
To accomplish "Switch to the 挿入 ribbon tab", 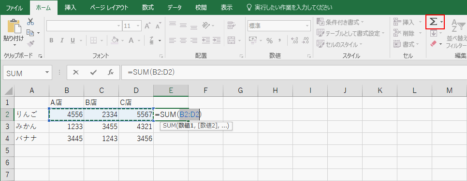I will pos(71,8).
